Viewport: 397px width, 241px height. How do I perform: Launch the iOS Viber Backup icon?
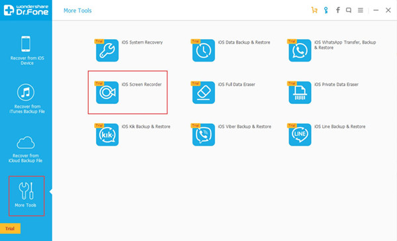(x=204, y=134)
